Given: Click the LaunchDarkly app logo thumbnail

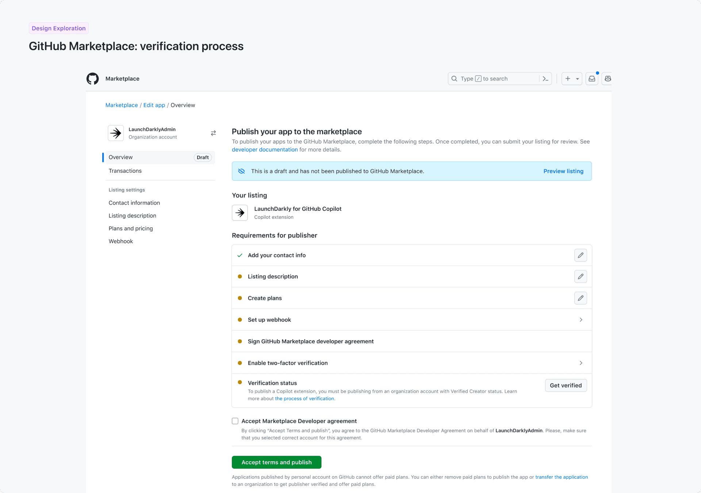Looking at the screenshot, I should (240, 213).
